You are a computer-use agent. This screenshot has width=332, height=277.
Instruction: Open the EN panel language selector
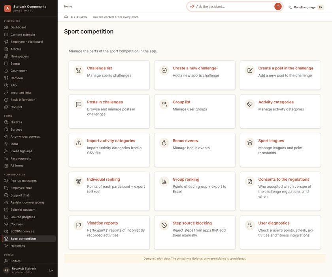click(x=321, y=7)
